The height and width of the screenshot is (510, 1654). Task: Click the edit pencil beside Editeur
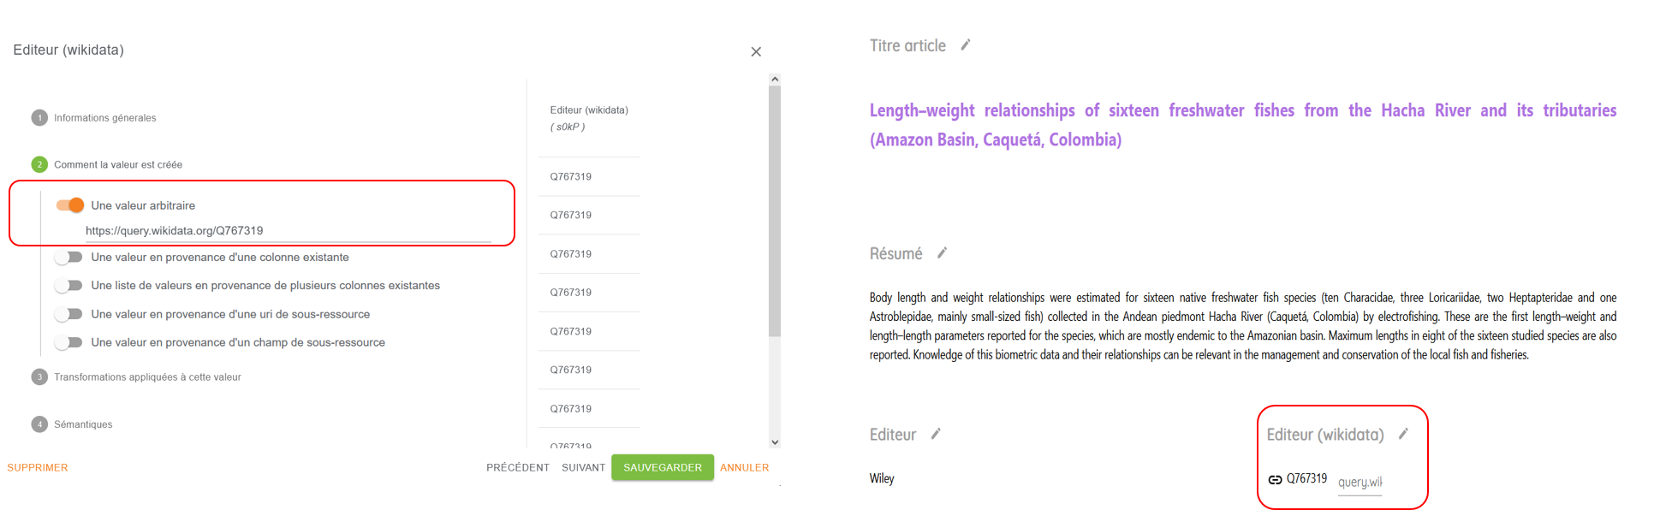coord(936,434)
